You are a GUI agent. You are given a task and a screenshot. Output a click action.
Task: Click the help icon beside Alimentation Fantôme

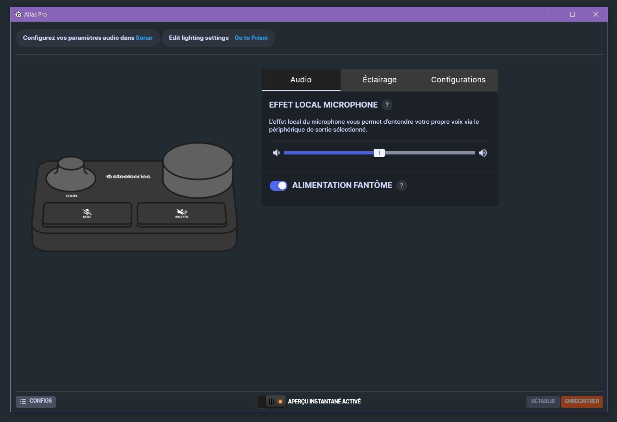402,186
